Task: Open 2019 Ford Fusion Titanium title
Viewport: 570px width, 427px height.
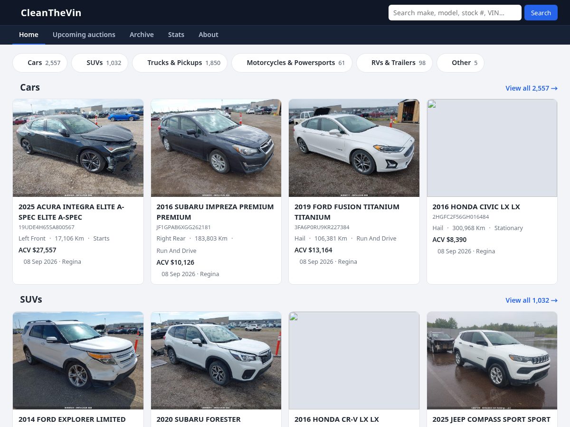Action: click(x=347, y=212)
